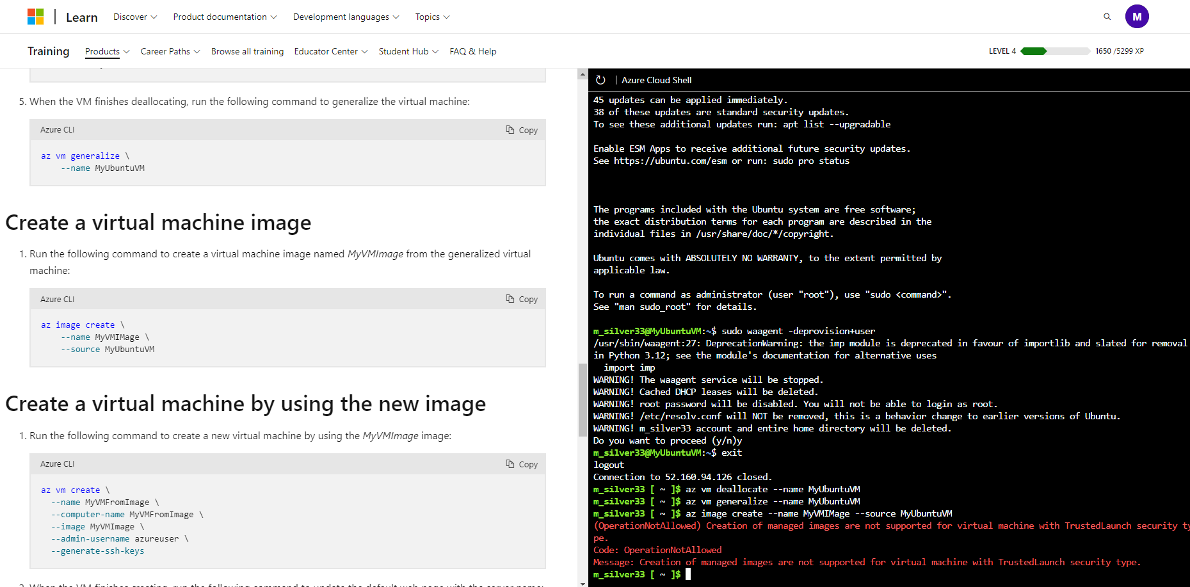Expand the Educator Center menu

[x=331, y=51]
